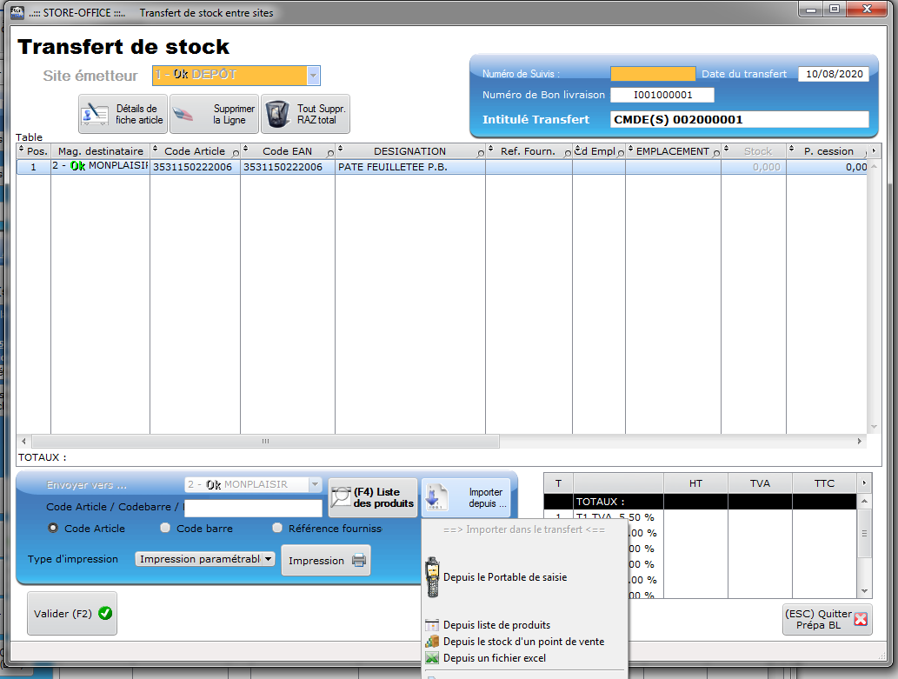Image resolution: width=898 pixels, height=679 pixels.
Task: Click the (ESC) Quitter Prépa BL button
Action: point(827,619)
